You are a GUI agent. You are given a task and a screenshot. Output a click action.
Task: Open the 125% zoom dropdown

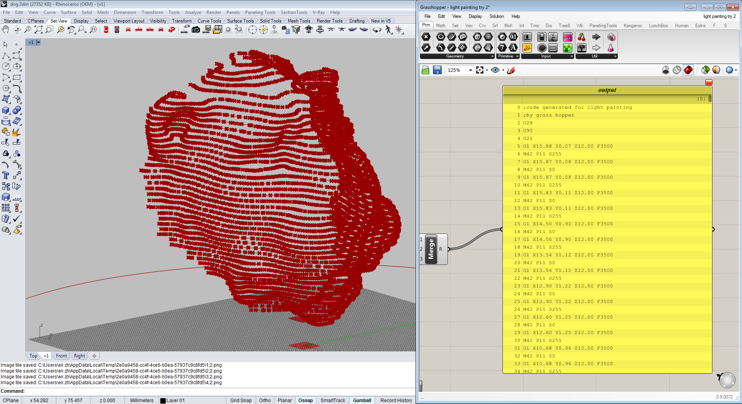[470, 70]
